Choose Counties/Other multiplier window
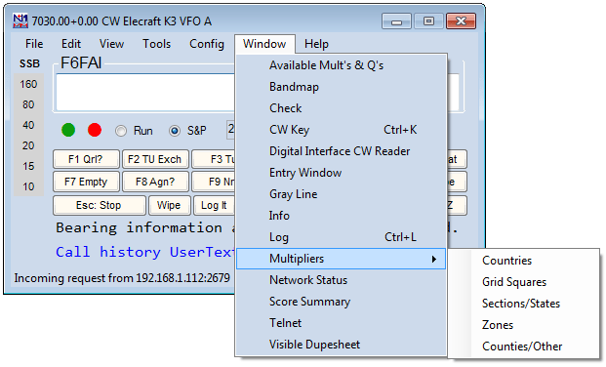Screen dimensions: 606x367 pyautogui.click(x=524, y=347)
